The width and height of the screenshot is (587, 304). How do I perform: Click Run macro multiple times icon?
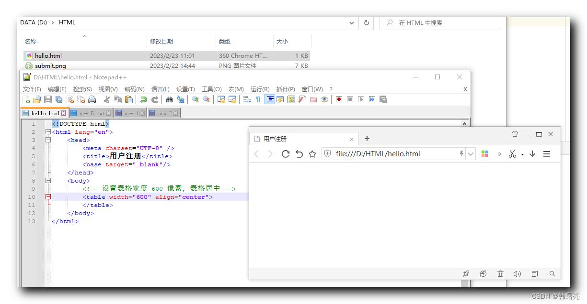click(372, 99)
